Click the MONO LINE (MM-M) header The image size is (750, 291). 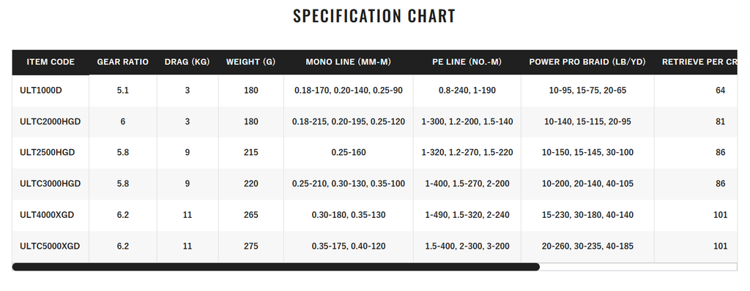(348, 62)
